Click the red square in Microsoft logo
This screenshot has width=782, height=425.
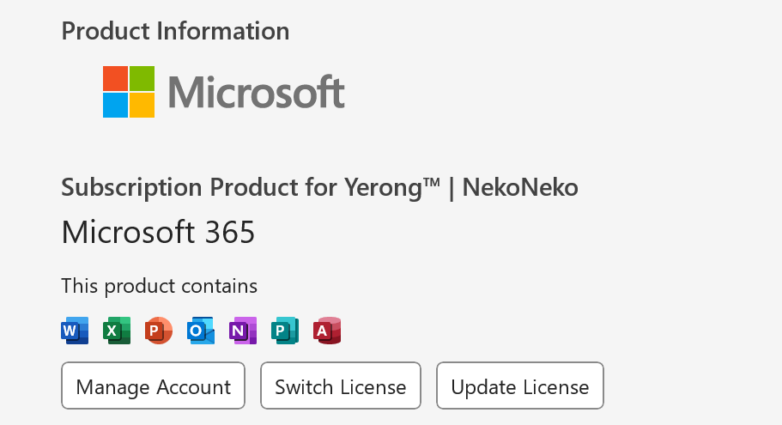115,78
